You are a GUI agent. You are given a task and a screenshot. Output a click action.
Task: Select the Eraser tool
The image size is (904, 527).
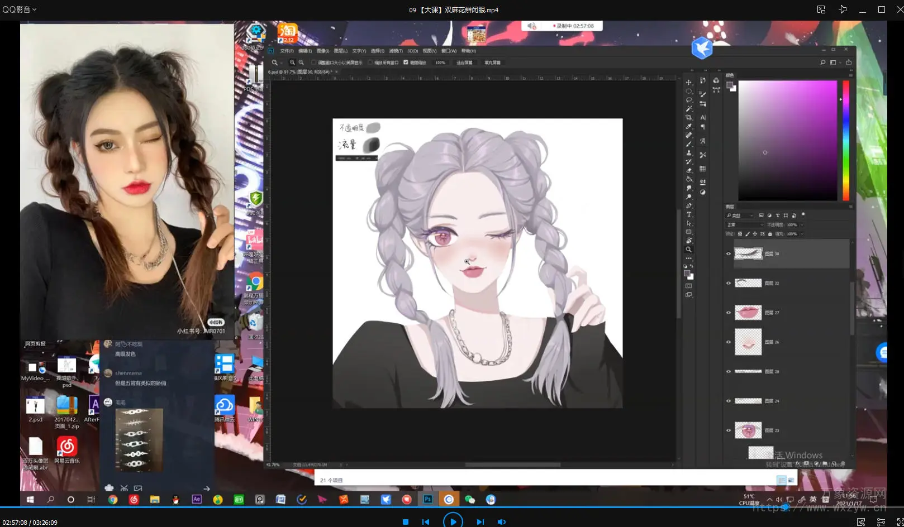tap(688, 170)
